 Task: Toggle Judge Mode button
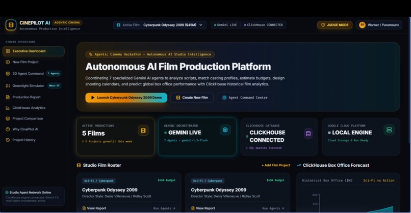pos(335,25)
